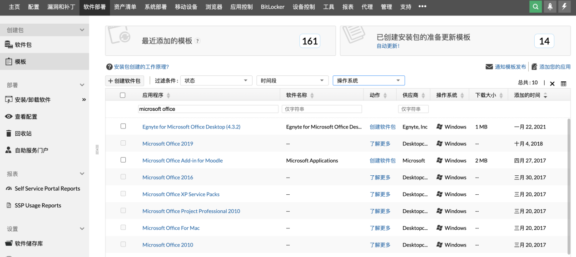
Task: Click the user icon for 自助服务门户
Action: [8, 150]
